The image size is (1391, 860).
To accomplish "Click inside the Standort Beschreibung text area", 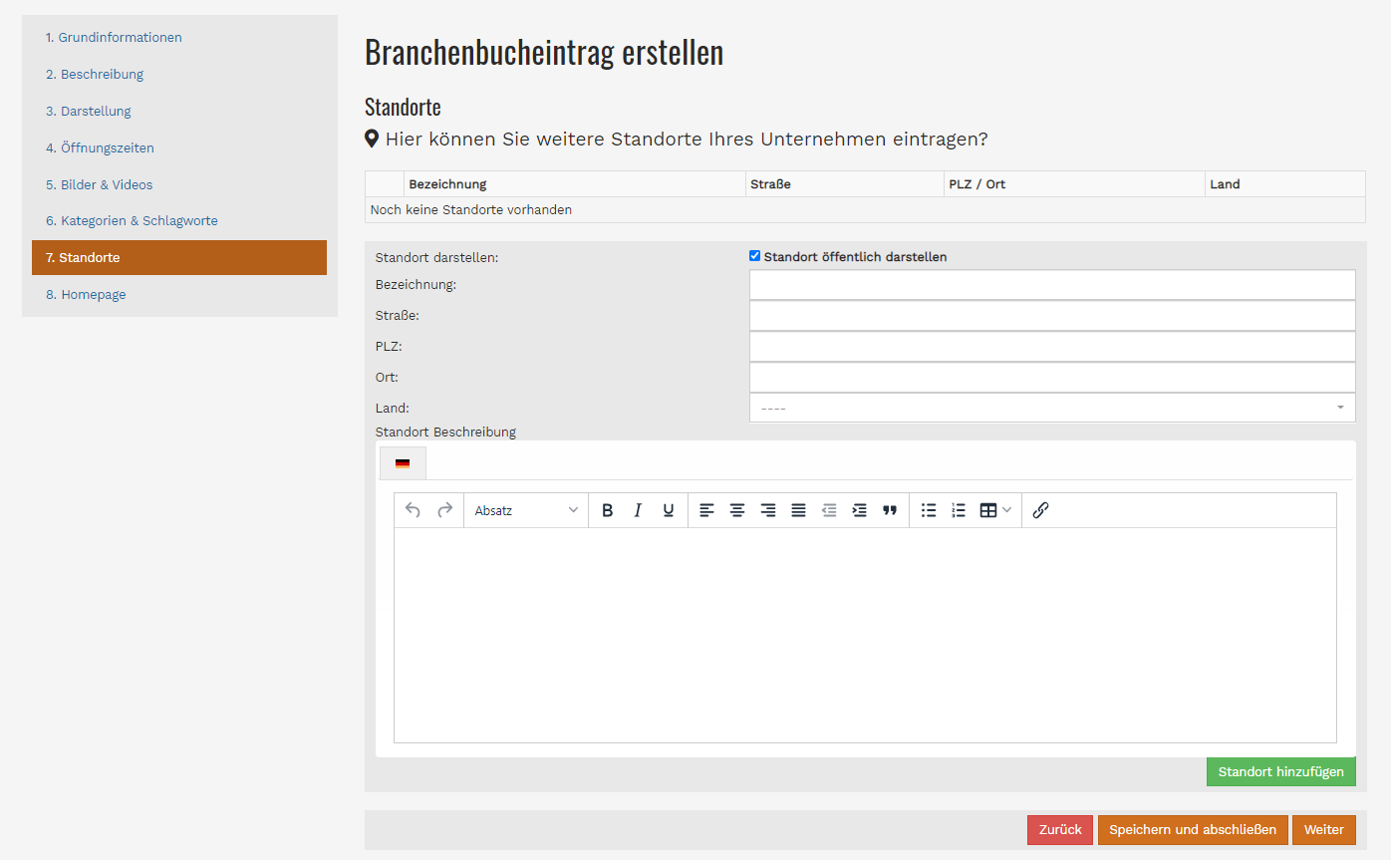I will [865, 635].
